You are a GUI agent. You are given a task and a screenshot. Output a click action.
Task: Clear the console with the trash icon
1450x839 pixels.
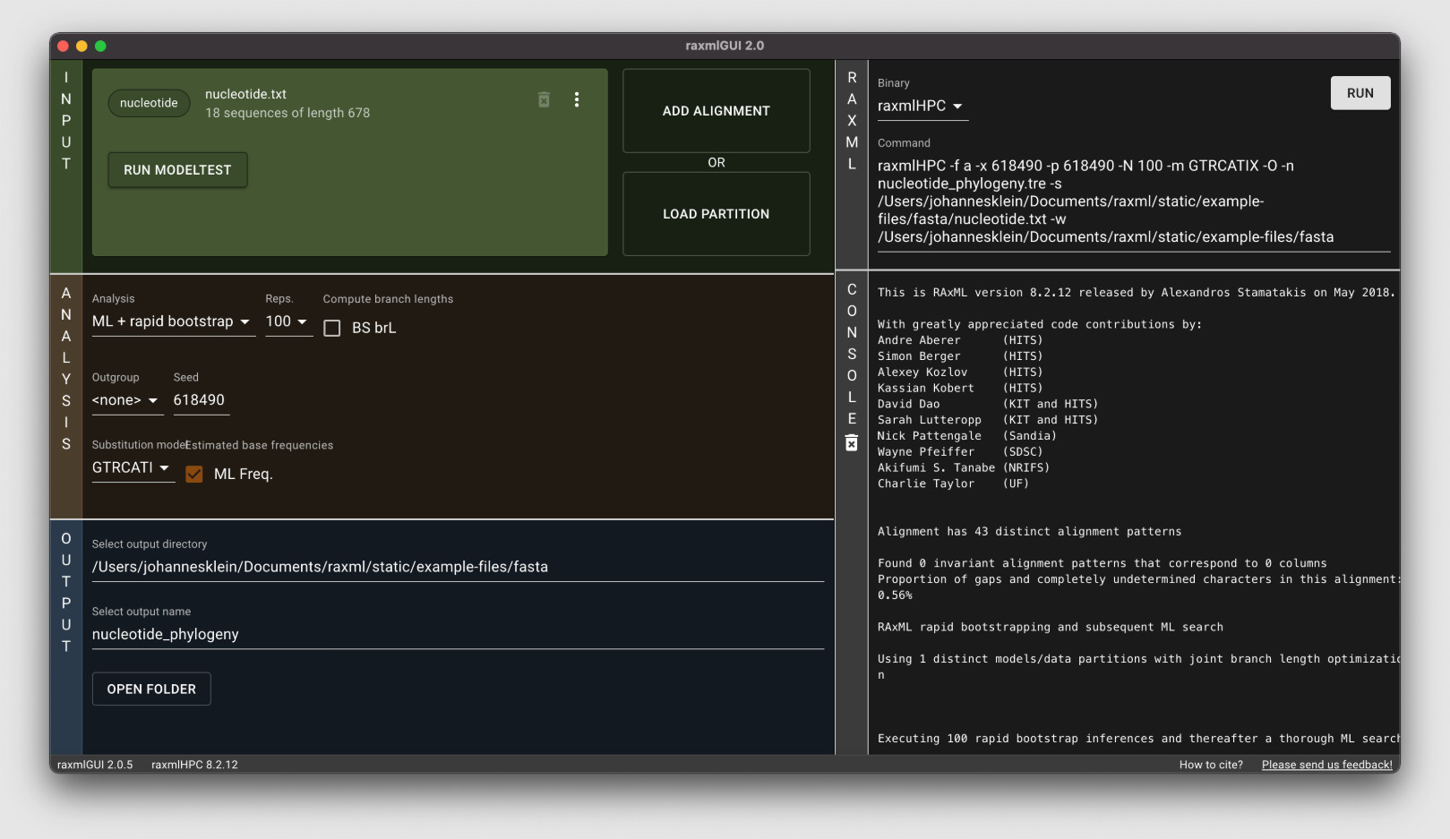[852, 443]
